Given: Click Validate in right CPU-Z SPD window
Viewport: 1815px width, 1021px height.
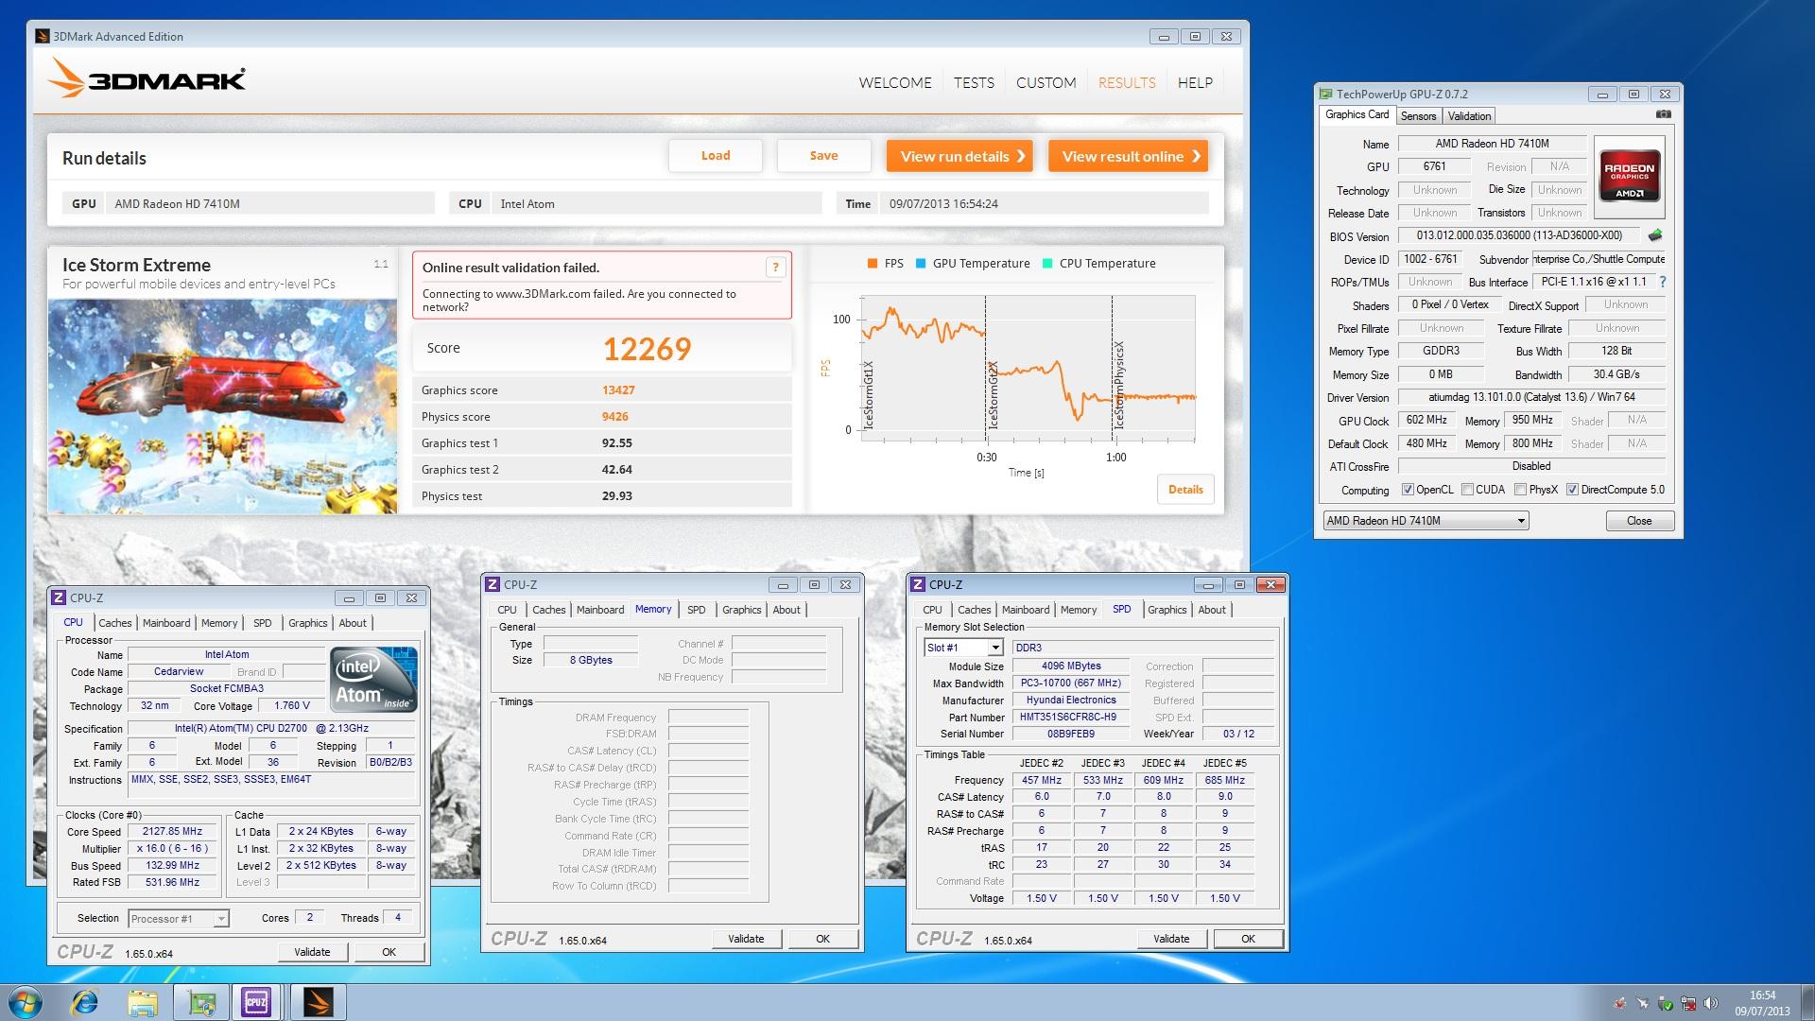Looking at the screenshot, I should click(x=1171, y=939).
